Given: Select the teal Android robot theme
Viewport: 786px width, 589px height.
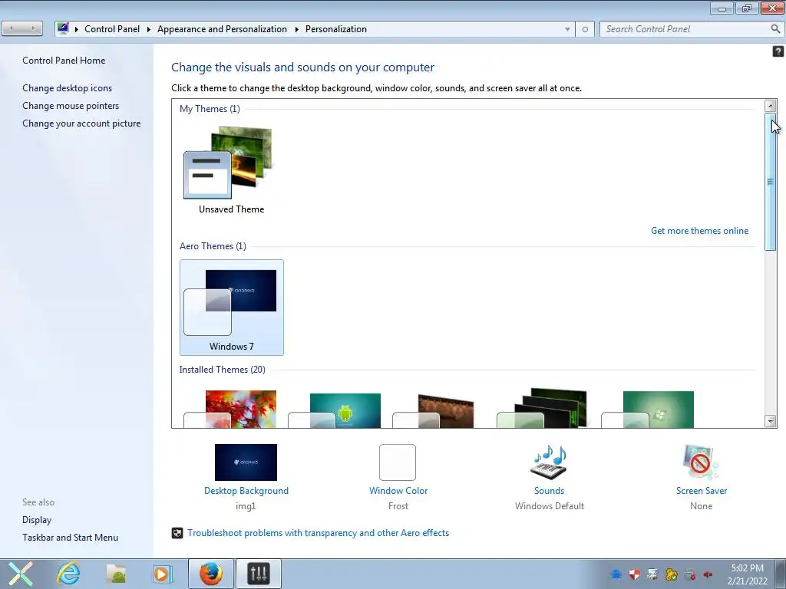Looking at the screenshot, I should (x=335, y=410).
